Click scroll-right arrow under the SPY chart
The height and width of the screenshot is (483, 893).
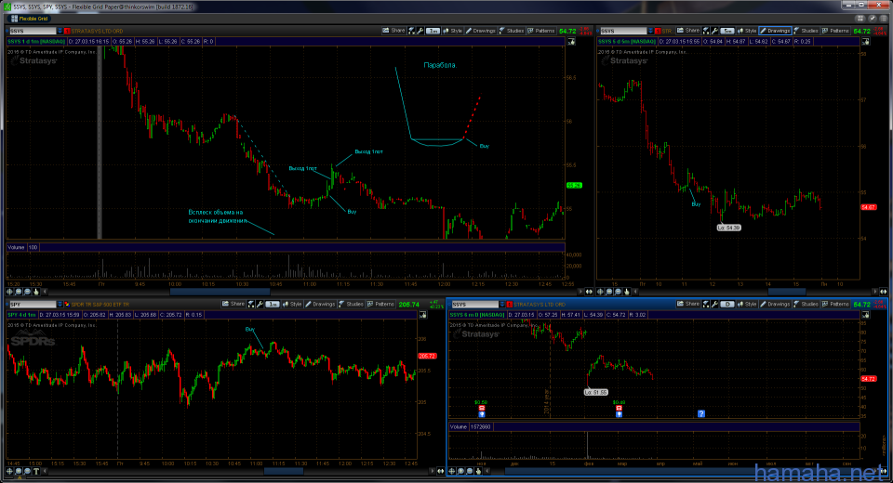coord(432,471)
